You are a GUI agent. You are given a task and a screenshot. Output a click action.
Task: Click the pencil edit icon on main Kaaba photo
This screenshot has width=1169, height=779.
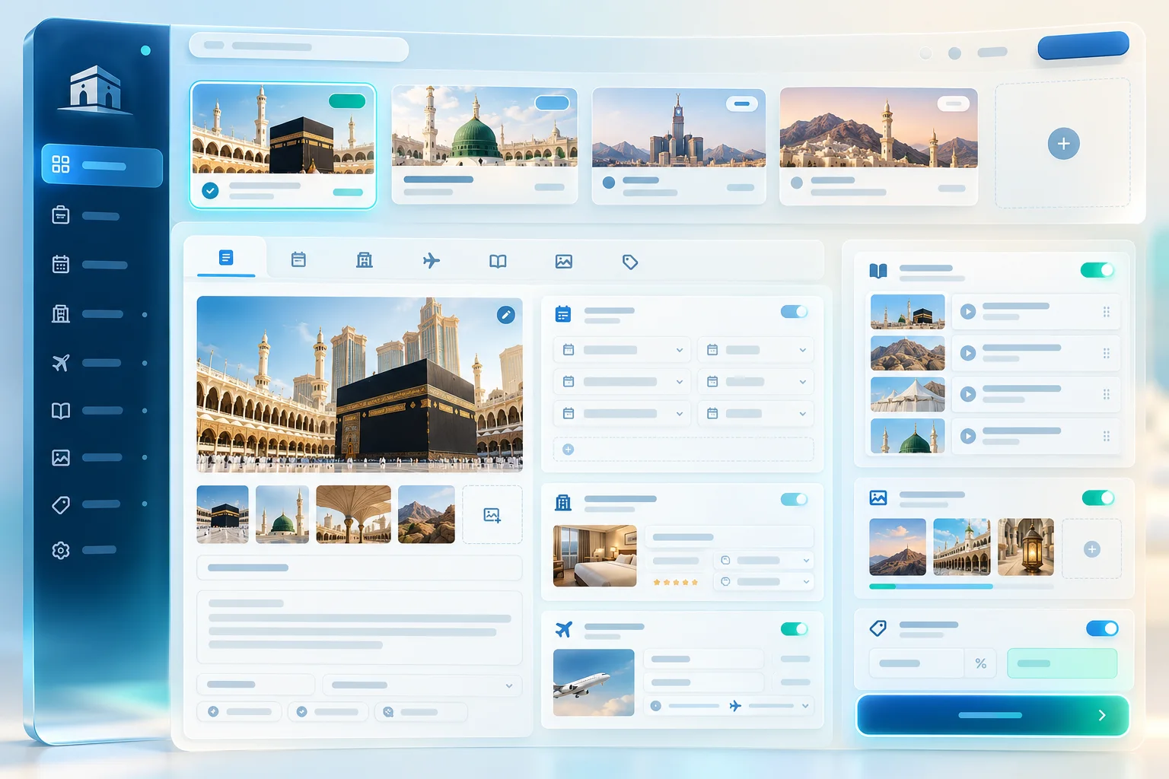(506, 315)
